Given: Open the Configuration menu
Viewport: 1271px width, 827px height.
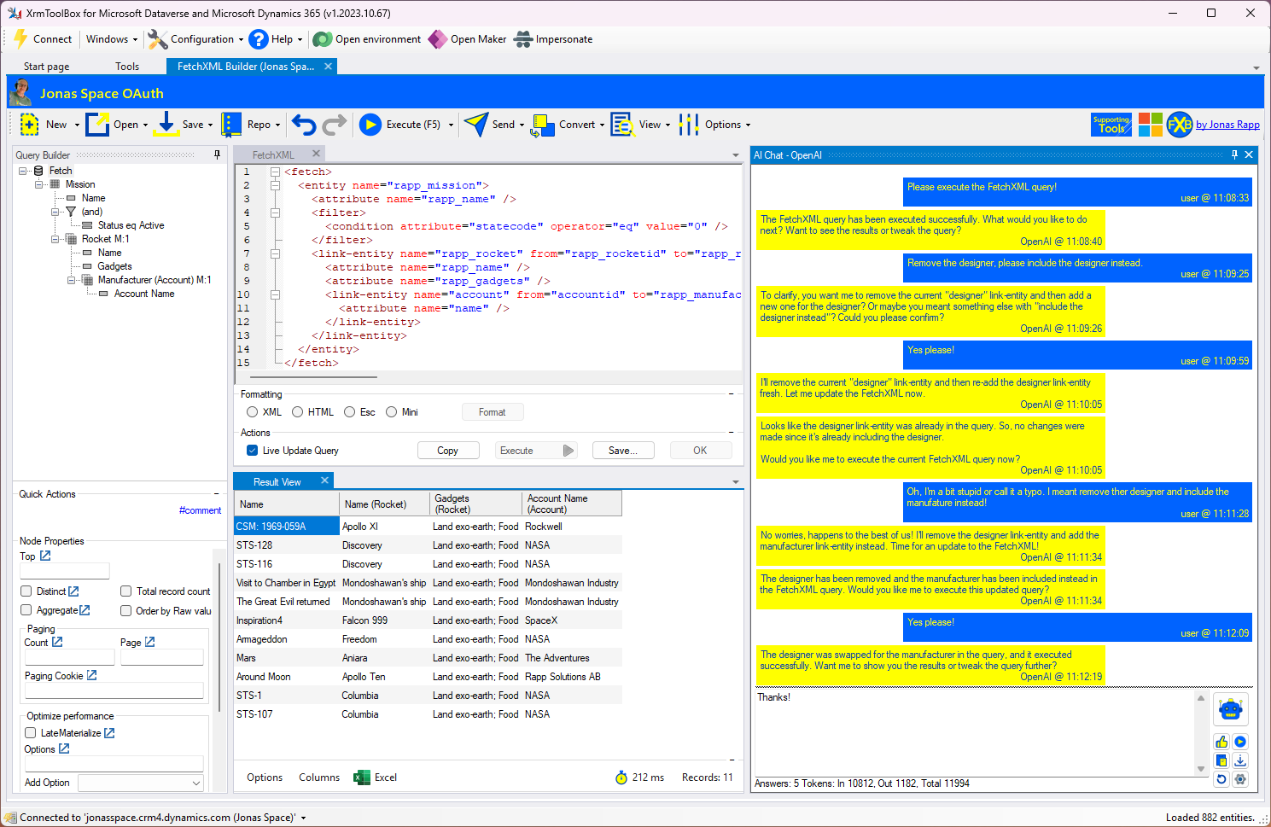Looking at the screenshot, I should (x=195, y=39).
